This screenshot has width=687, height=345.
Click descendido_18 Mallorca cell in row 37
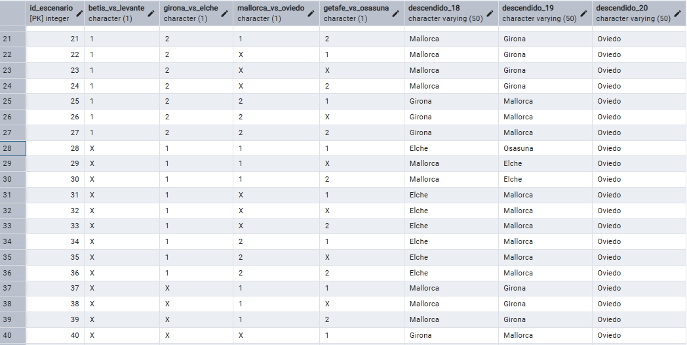[x=451, y=288]
